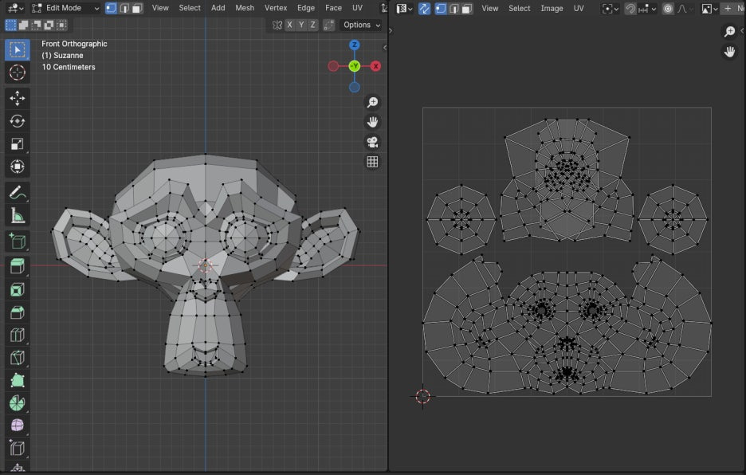The width and height of the screenshot is (746, 475).
Task: Select the Scale tool
Action: (x=17, y=143)
